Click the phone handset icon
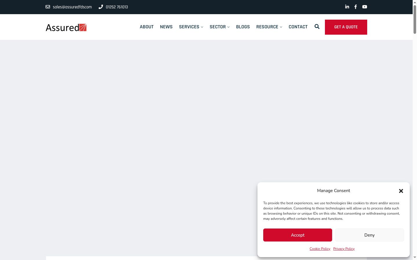Image resolution: width=417 pixels, height=260 pixels. click(101, 7)
